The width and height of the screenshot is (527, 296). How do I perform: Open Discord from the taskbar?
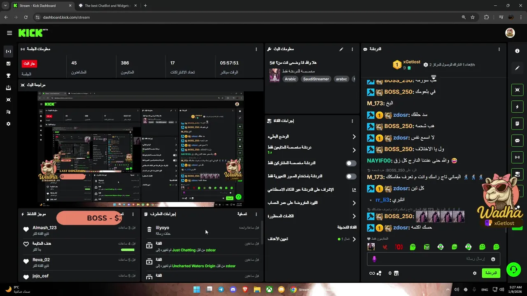point(233,289)
